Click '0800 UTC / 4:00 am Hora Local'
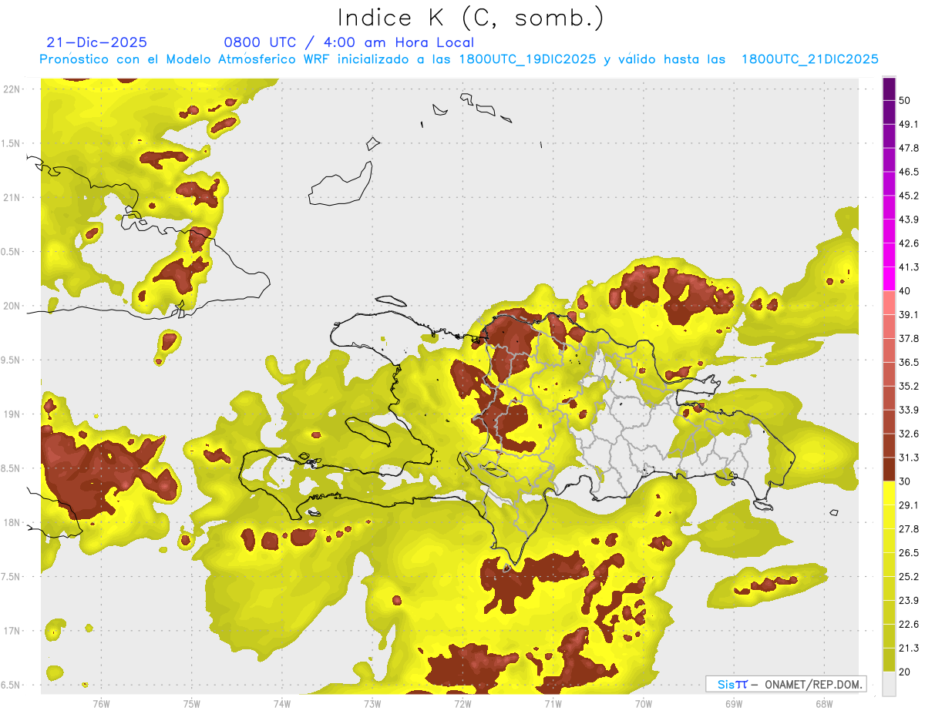The width and height of the screenshot is (925, 714). [348, 42]
